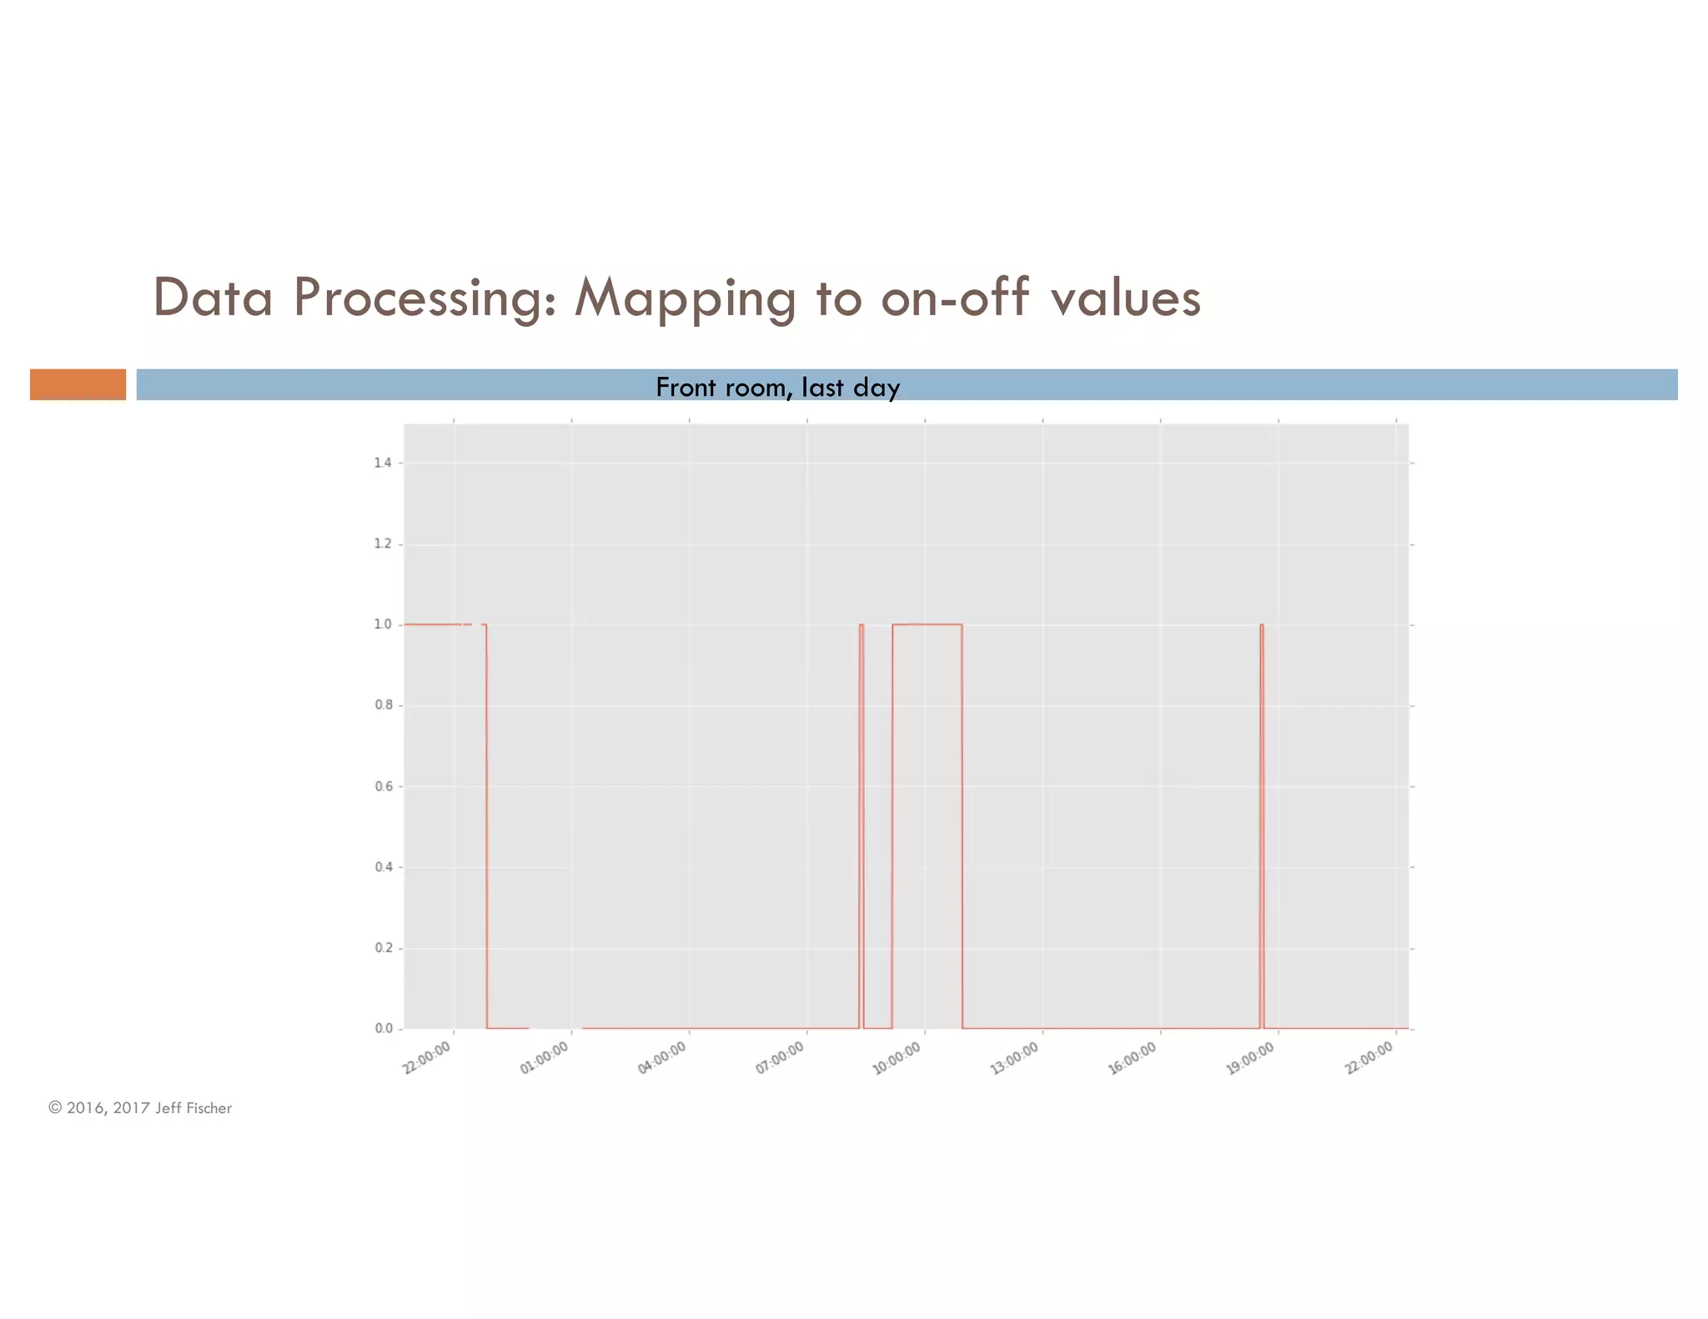Click the slide title 'Data Processing: Mapping to on-off values'
The image size is (1708, 1319).
pyautogui.click(x=676, y=298)
